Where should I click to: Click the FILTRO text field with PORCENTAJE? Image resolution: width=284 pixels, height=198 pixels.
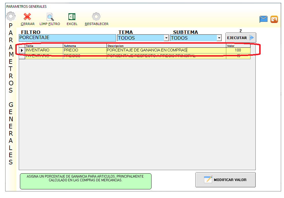[x=67, y=38]
